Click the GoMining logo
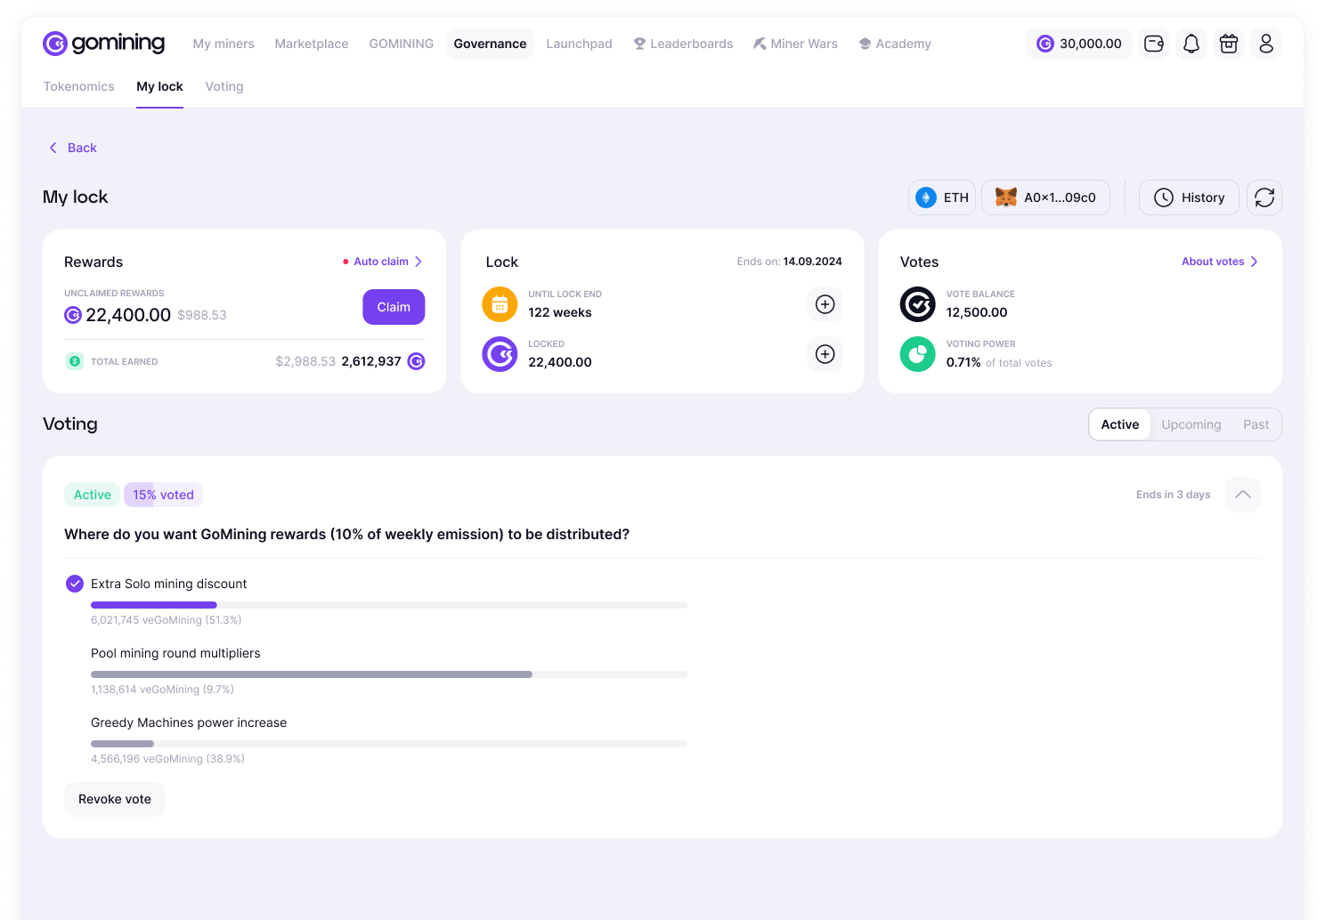The height and width of the screenshot is (920, 1325). click(104, 44)
